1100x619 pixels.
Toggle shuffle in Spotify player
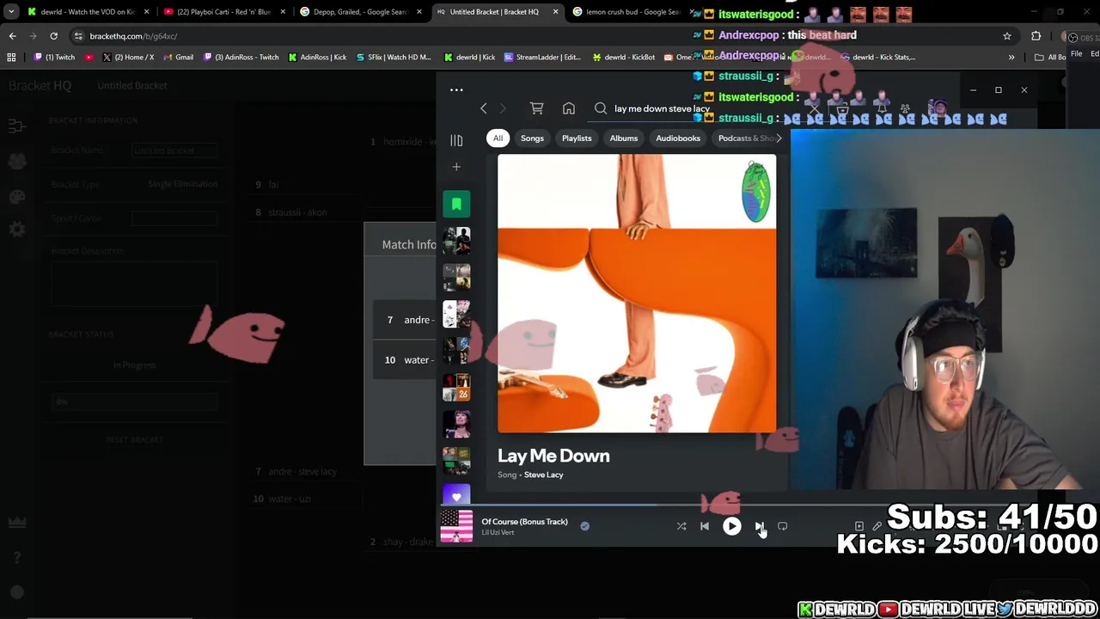pos(681,526)
